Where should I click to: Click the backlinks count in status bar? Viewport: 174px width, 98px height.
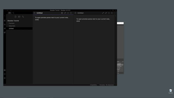[94, 85]
